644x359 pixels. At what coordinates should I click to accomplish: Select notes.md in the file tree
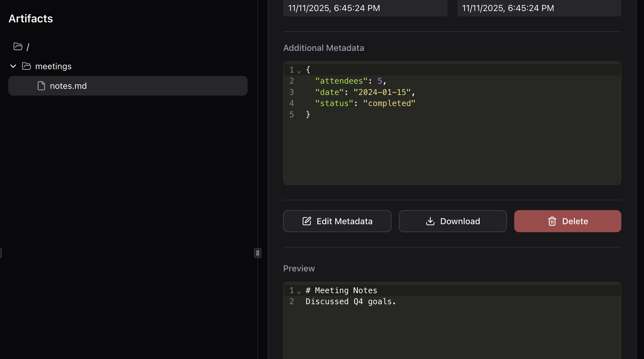pyautogui.click(x=68, y=86)
